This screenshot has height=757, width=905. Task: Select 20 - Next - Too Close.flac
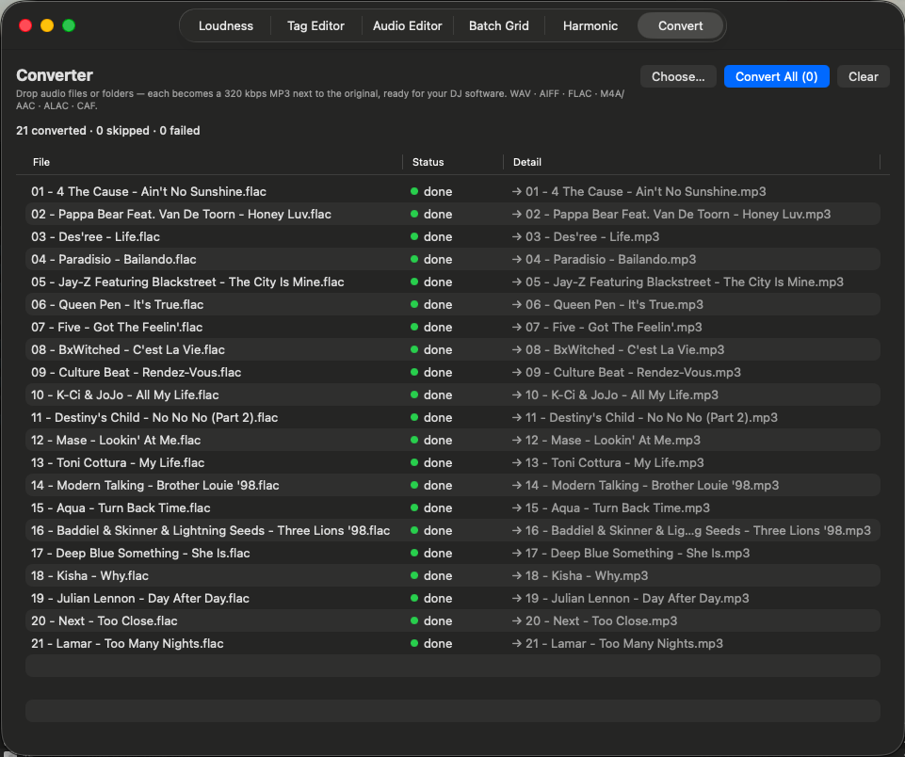pyautogui.click(x=104, y=620)
